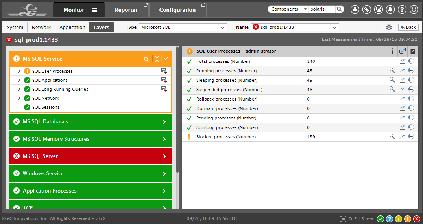Click the orange exclamation status icon in footer
This screenshot has width=423, height=224.
pyautogui.click(x=408, y=218)
